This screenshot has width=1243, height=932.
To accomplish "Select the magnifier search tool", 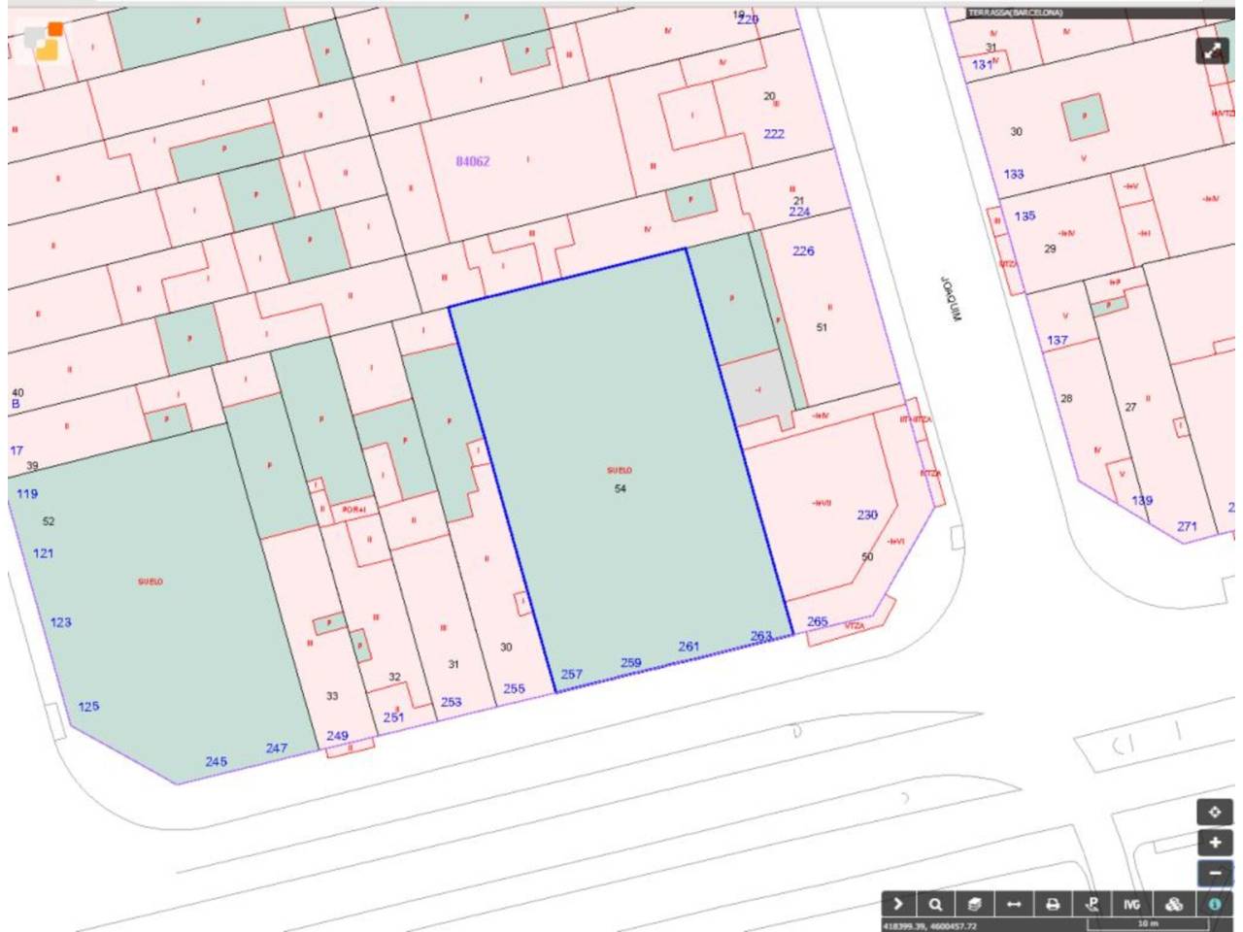I will [x=934, y=904].
